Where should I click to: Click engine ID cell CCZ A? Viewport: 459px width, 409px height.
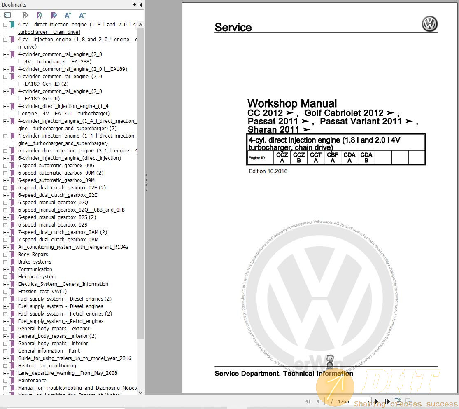tap(282, 157)
